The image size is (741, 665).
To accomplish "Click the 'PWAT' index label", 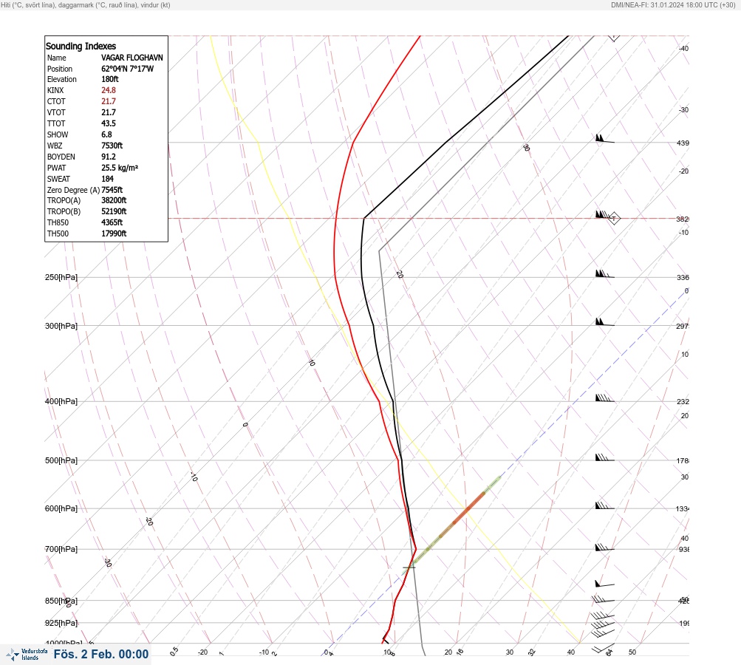I will 57,168.
